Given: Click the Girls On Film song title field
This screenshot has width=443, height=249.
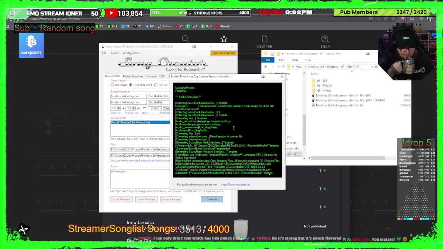Looking at the screenshot, I should [159, 102].
